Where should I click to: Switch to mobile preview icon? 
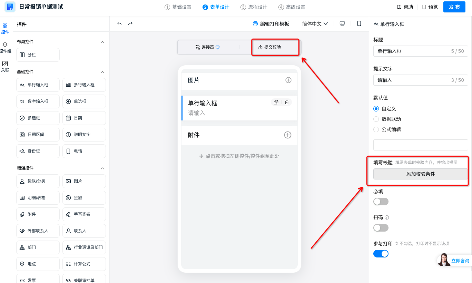359,24
